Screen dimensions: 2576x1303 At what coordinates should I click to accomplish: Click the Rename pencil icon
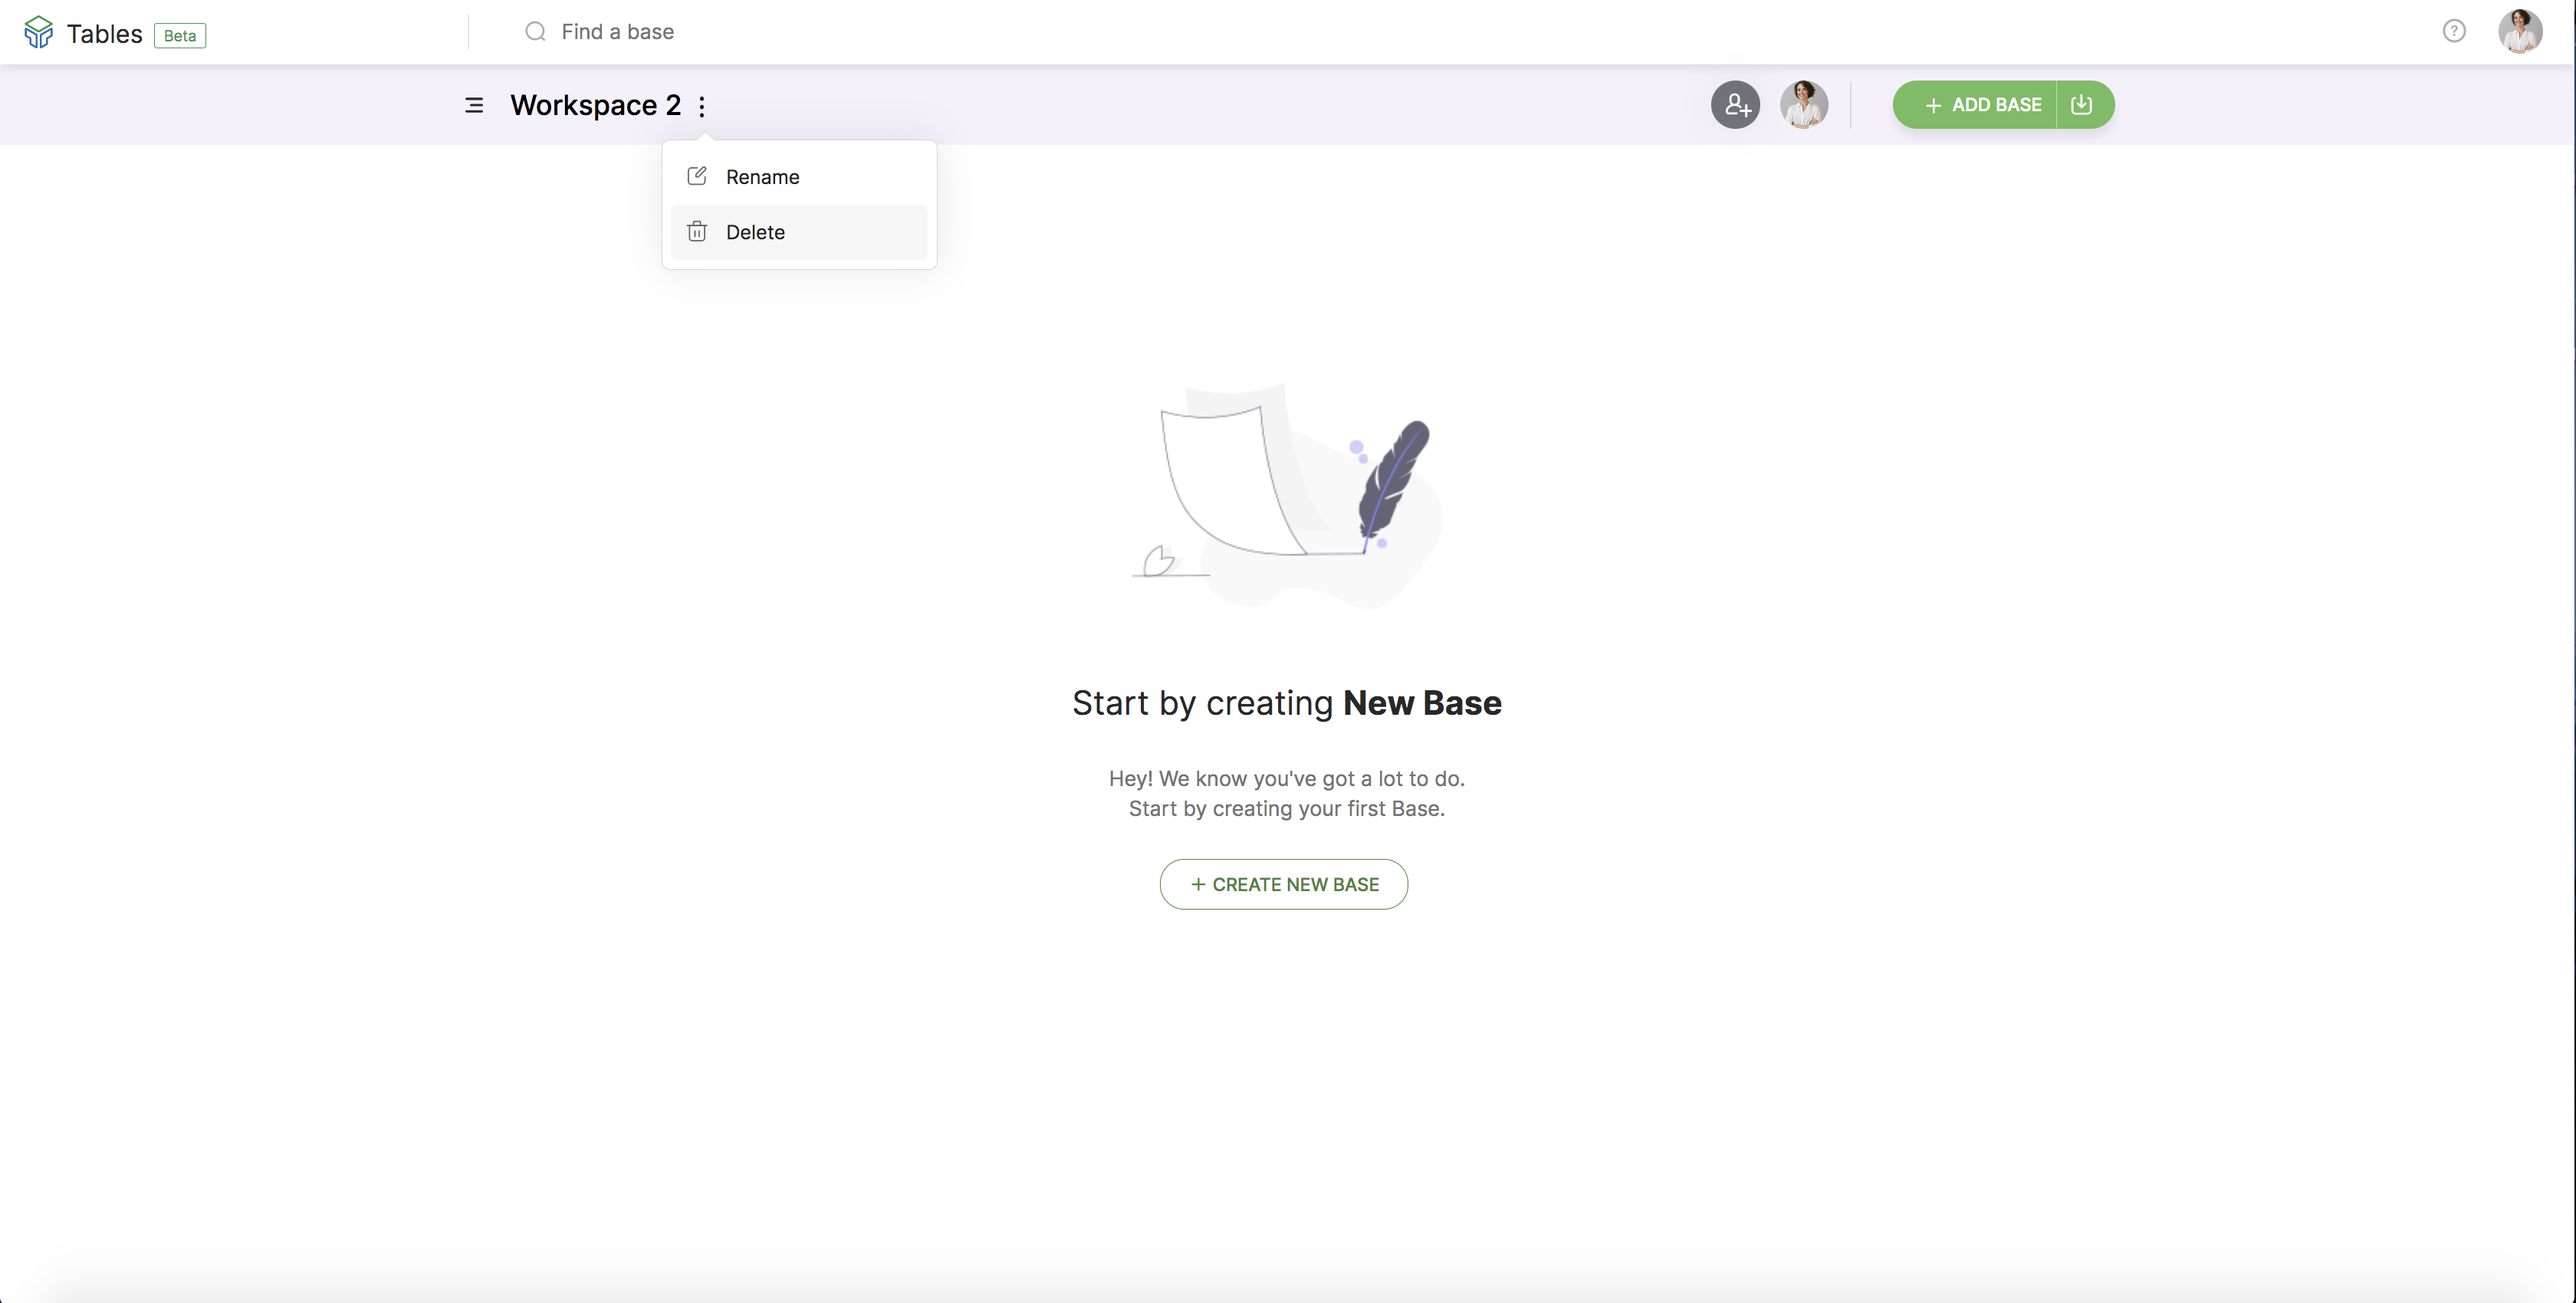pyautogui.click(x=697, y=176)
